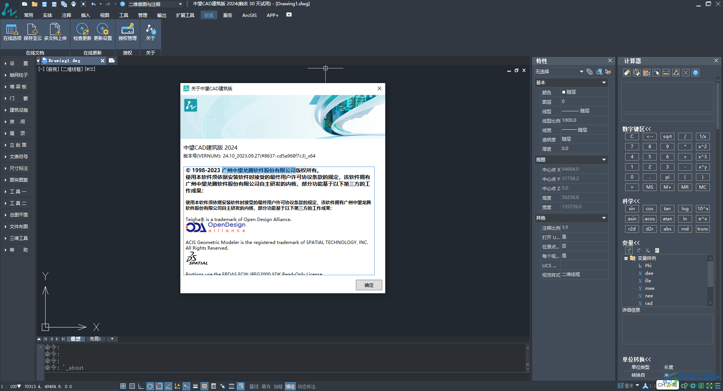The height and width of the screenshot is (391, 723).
Task: Open calculator help question mark icon
Action: tap(696, 73)
